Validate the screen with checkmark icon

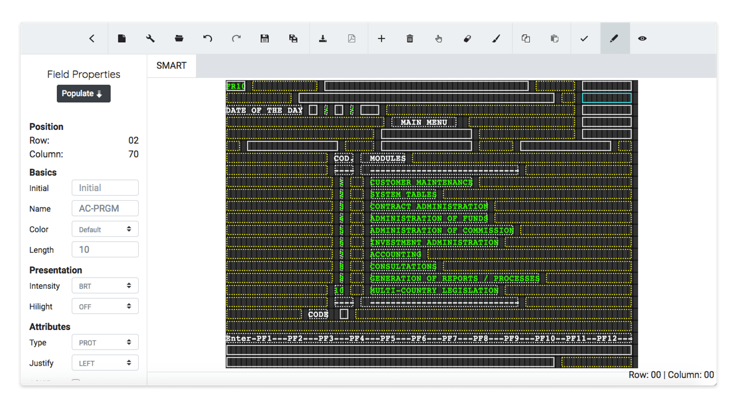(584, 39)
